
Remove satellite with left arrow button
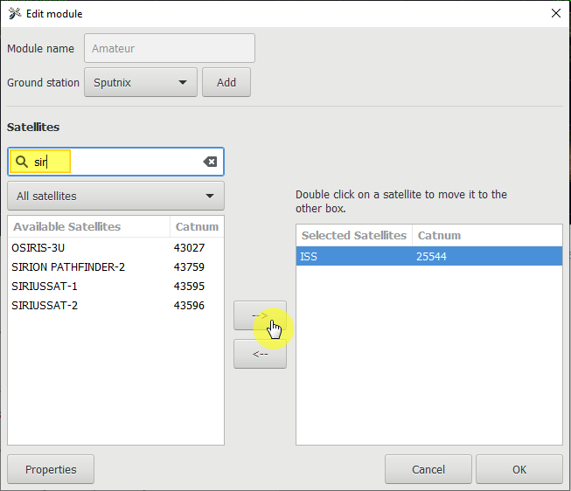260,354
